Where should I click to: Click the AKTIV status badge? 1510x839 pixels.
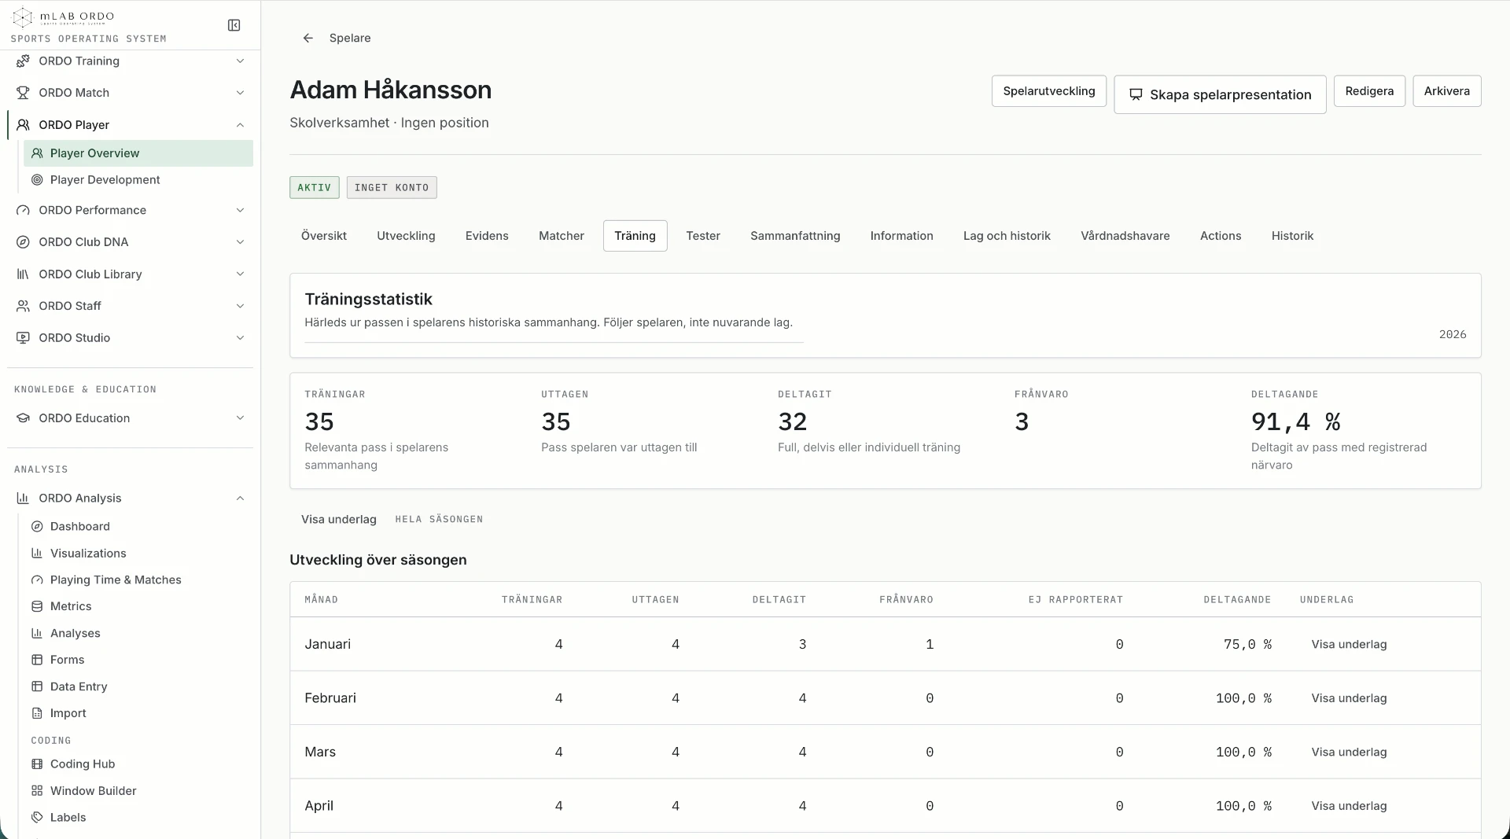click(x=315, y=188)
